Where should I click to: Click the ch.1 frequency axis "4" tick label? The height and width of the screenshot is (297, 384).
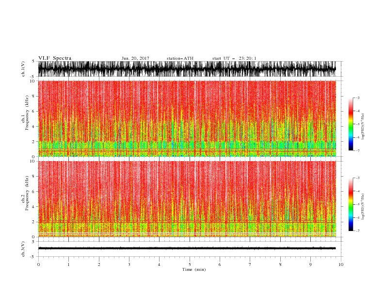[33, 127]
